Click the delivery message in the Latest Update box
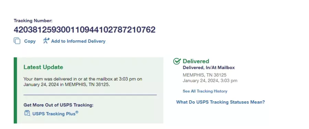Viewport: 309px width, 129px height. (x=83, y=82)
